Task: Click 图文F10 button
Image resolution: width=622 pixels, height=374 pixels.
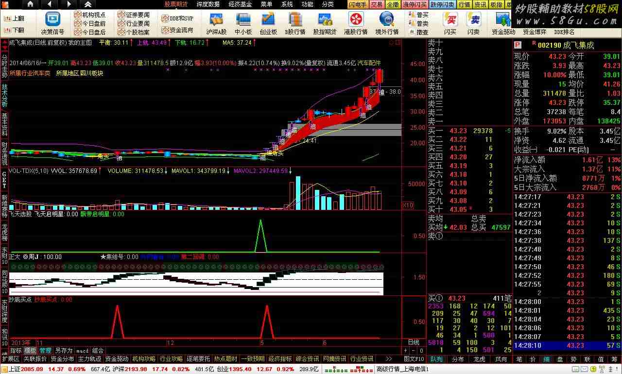Action: click(414, 359)
